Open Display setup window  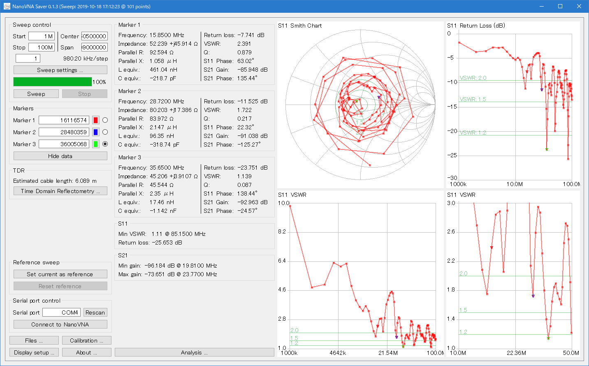[34, 352]
